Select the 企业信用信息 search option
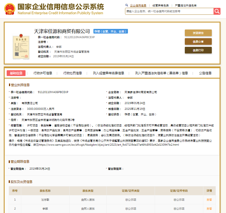The width and height of the screenshot is (226, 213). coord(138,5)
